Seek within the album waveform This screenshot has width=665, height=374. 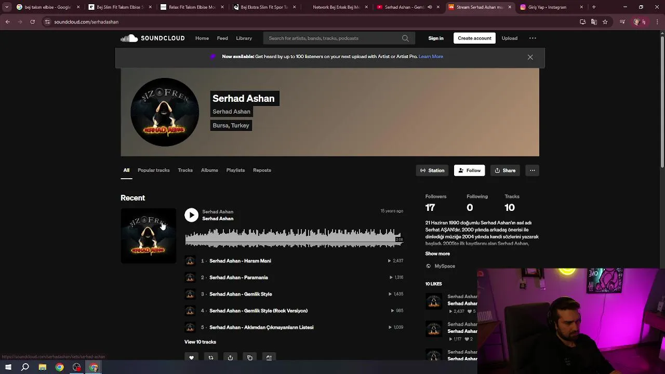[294, 237]
